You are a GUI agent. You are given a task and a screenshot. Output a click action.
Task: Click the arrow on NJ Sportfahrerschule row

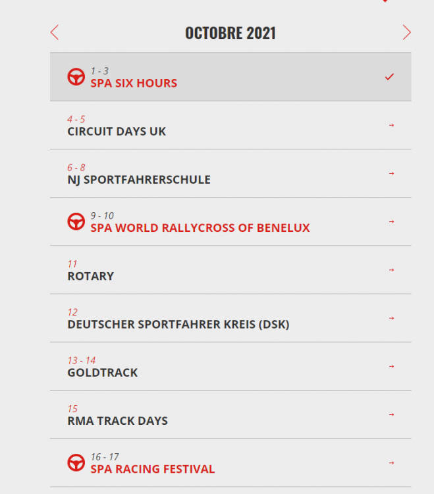click(391, 174)
